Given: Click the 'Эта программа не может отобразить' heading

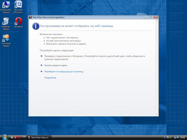Looking at the screenshot, I should (76, 26).
